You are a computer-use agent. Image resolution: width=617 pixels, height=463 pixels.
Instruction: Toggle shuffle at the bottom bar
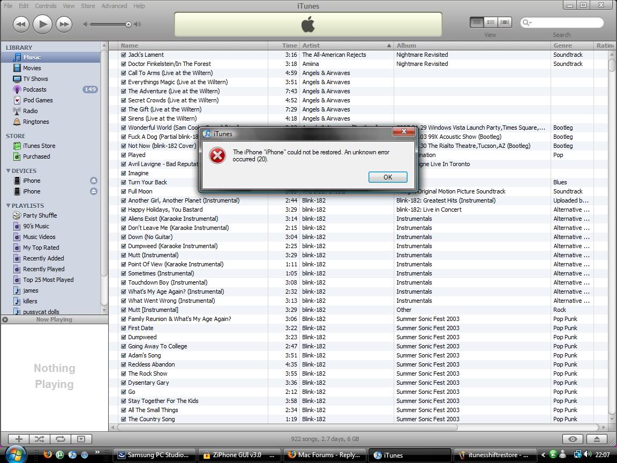[40, 439]
